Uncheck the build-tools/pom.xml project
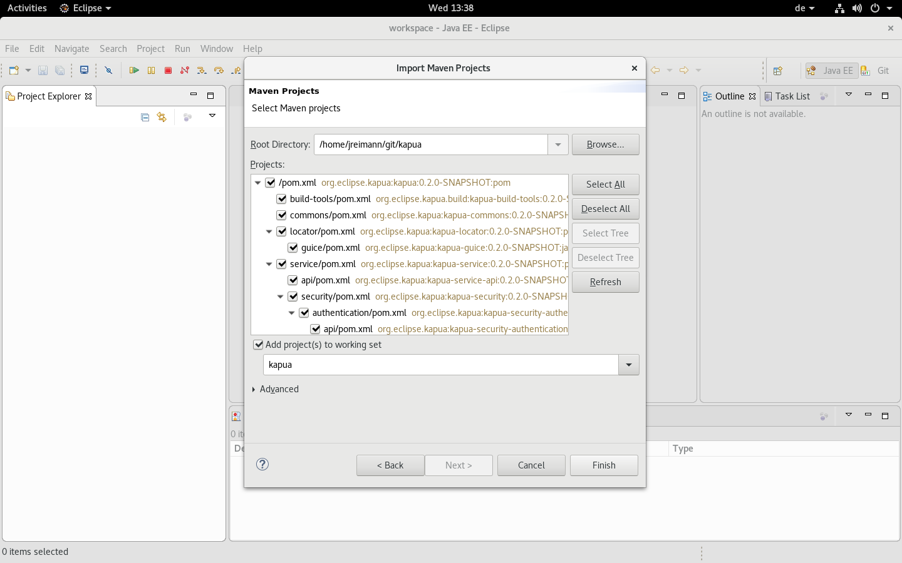Viewport: 902px width, 563px height. (x=281, y=198)
